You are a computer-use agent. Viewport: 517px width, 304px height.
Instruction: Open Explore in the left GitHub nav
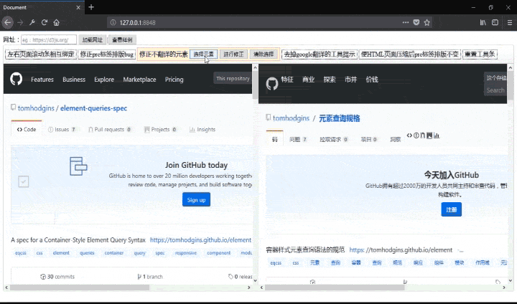(104, 80)
